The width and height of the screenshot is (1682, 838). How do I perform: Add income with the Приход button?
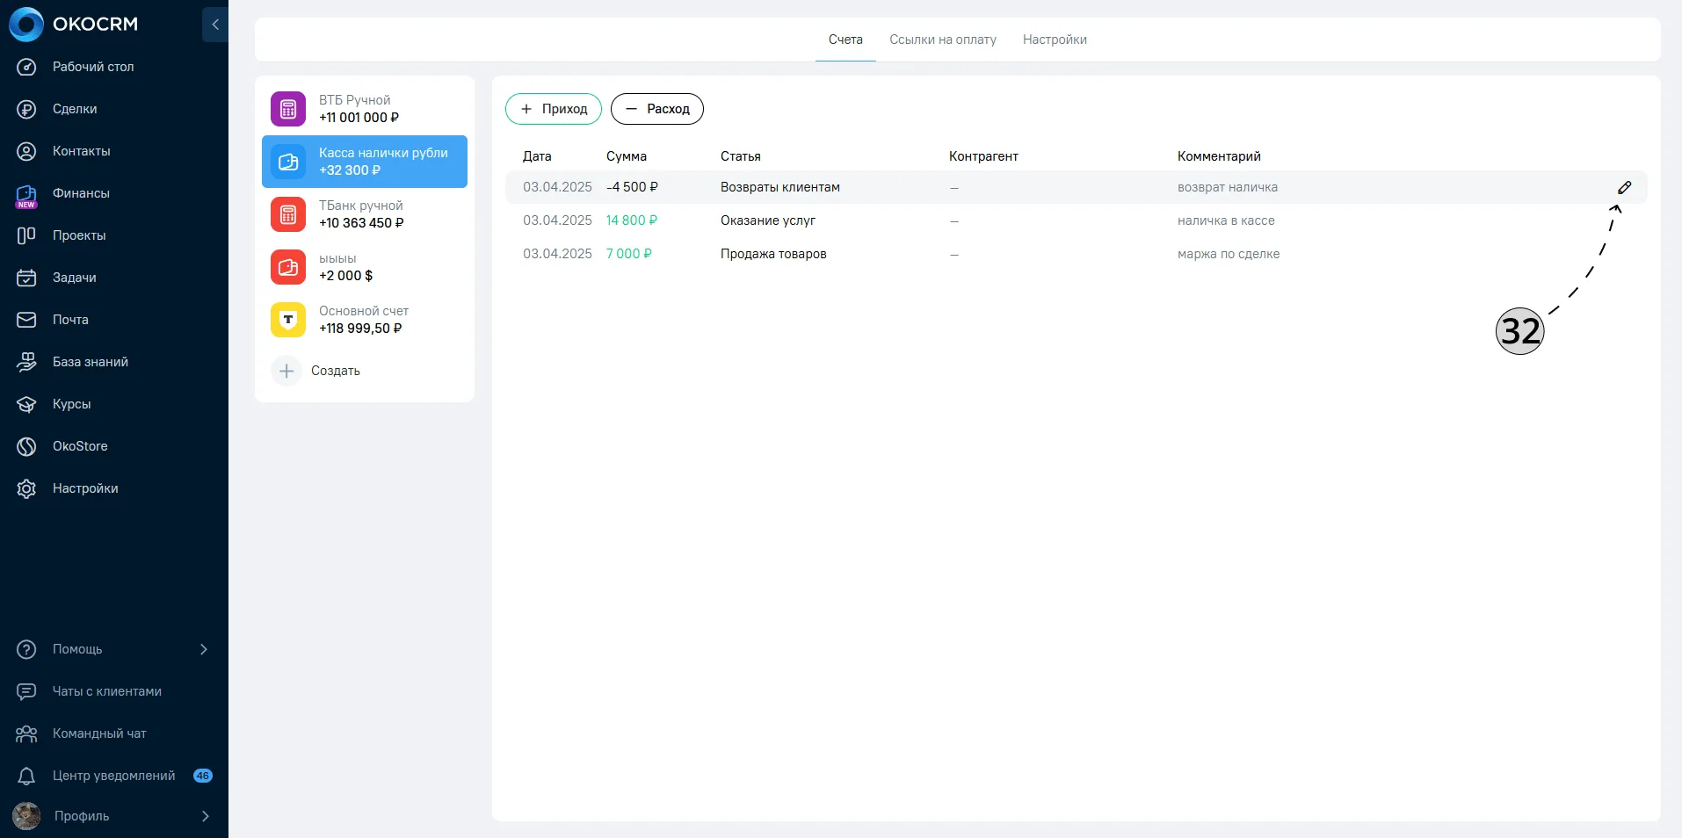pyautogui.click(x=554, y=109)
